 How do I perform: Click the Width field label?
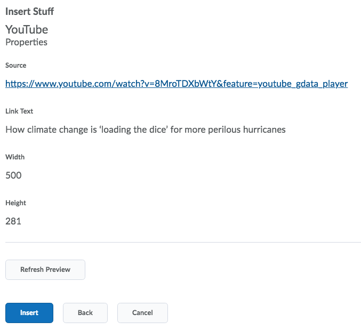coord(15,157)
